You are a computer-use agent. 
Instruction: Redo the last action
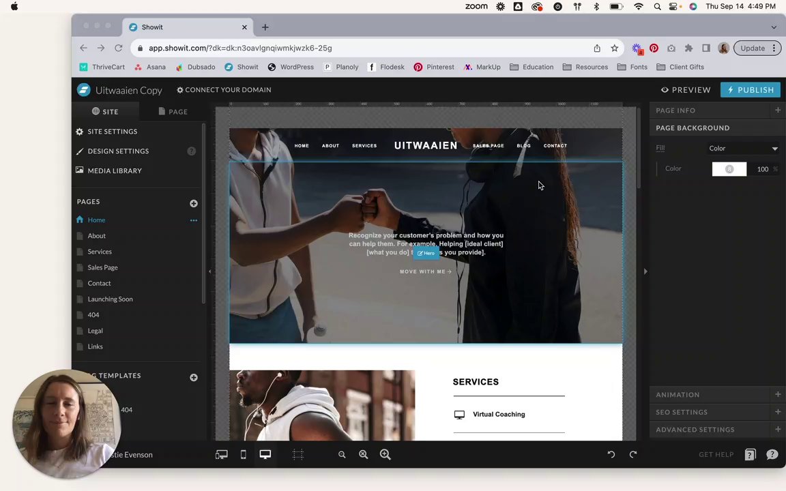(633, 454)
